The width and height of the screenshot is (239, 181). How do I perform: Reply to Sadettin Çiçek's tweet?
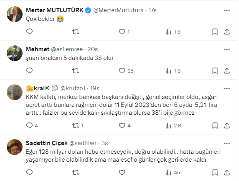pyautogui.click(x=30, y=172)
